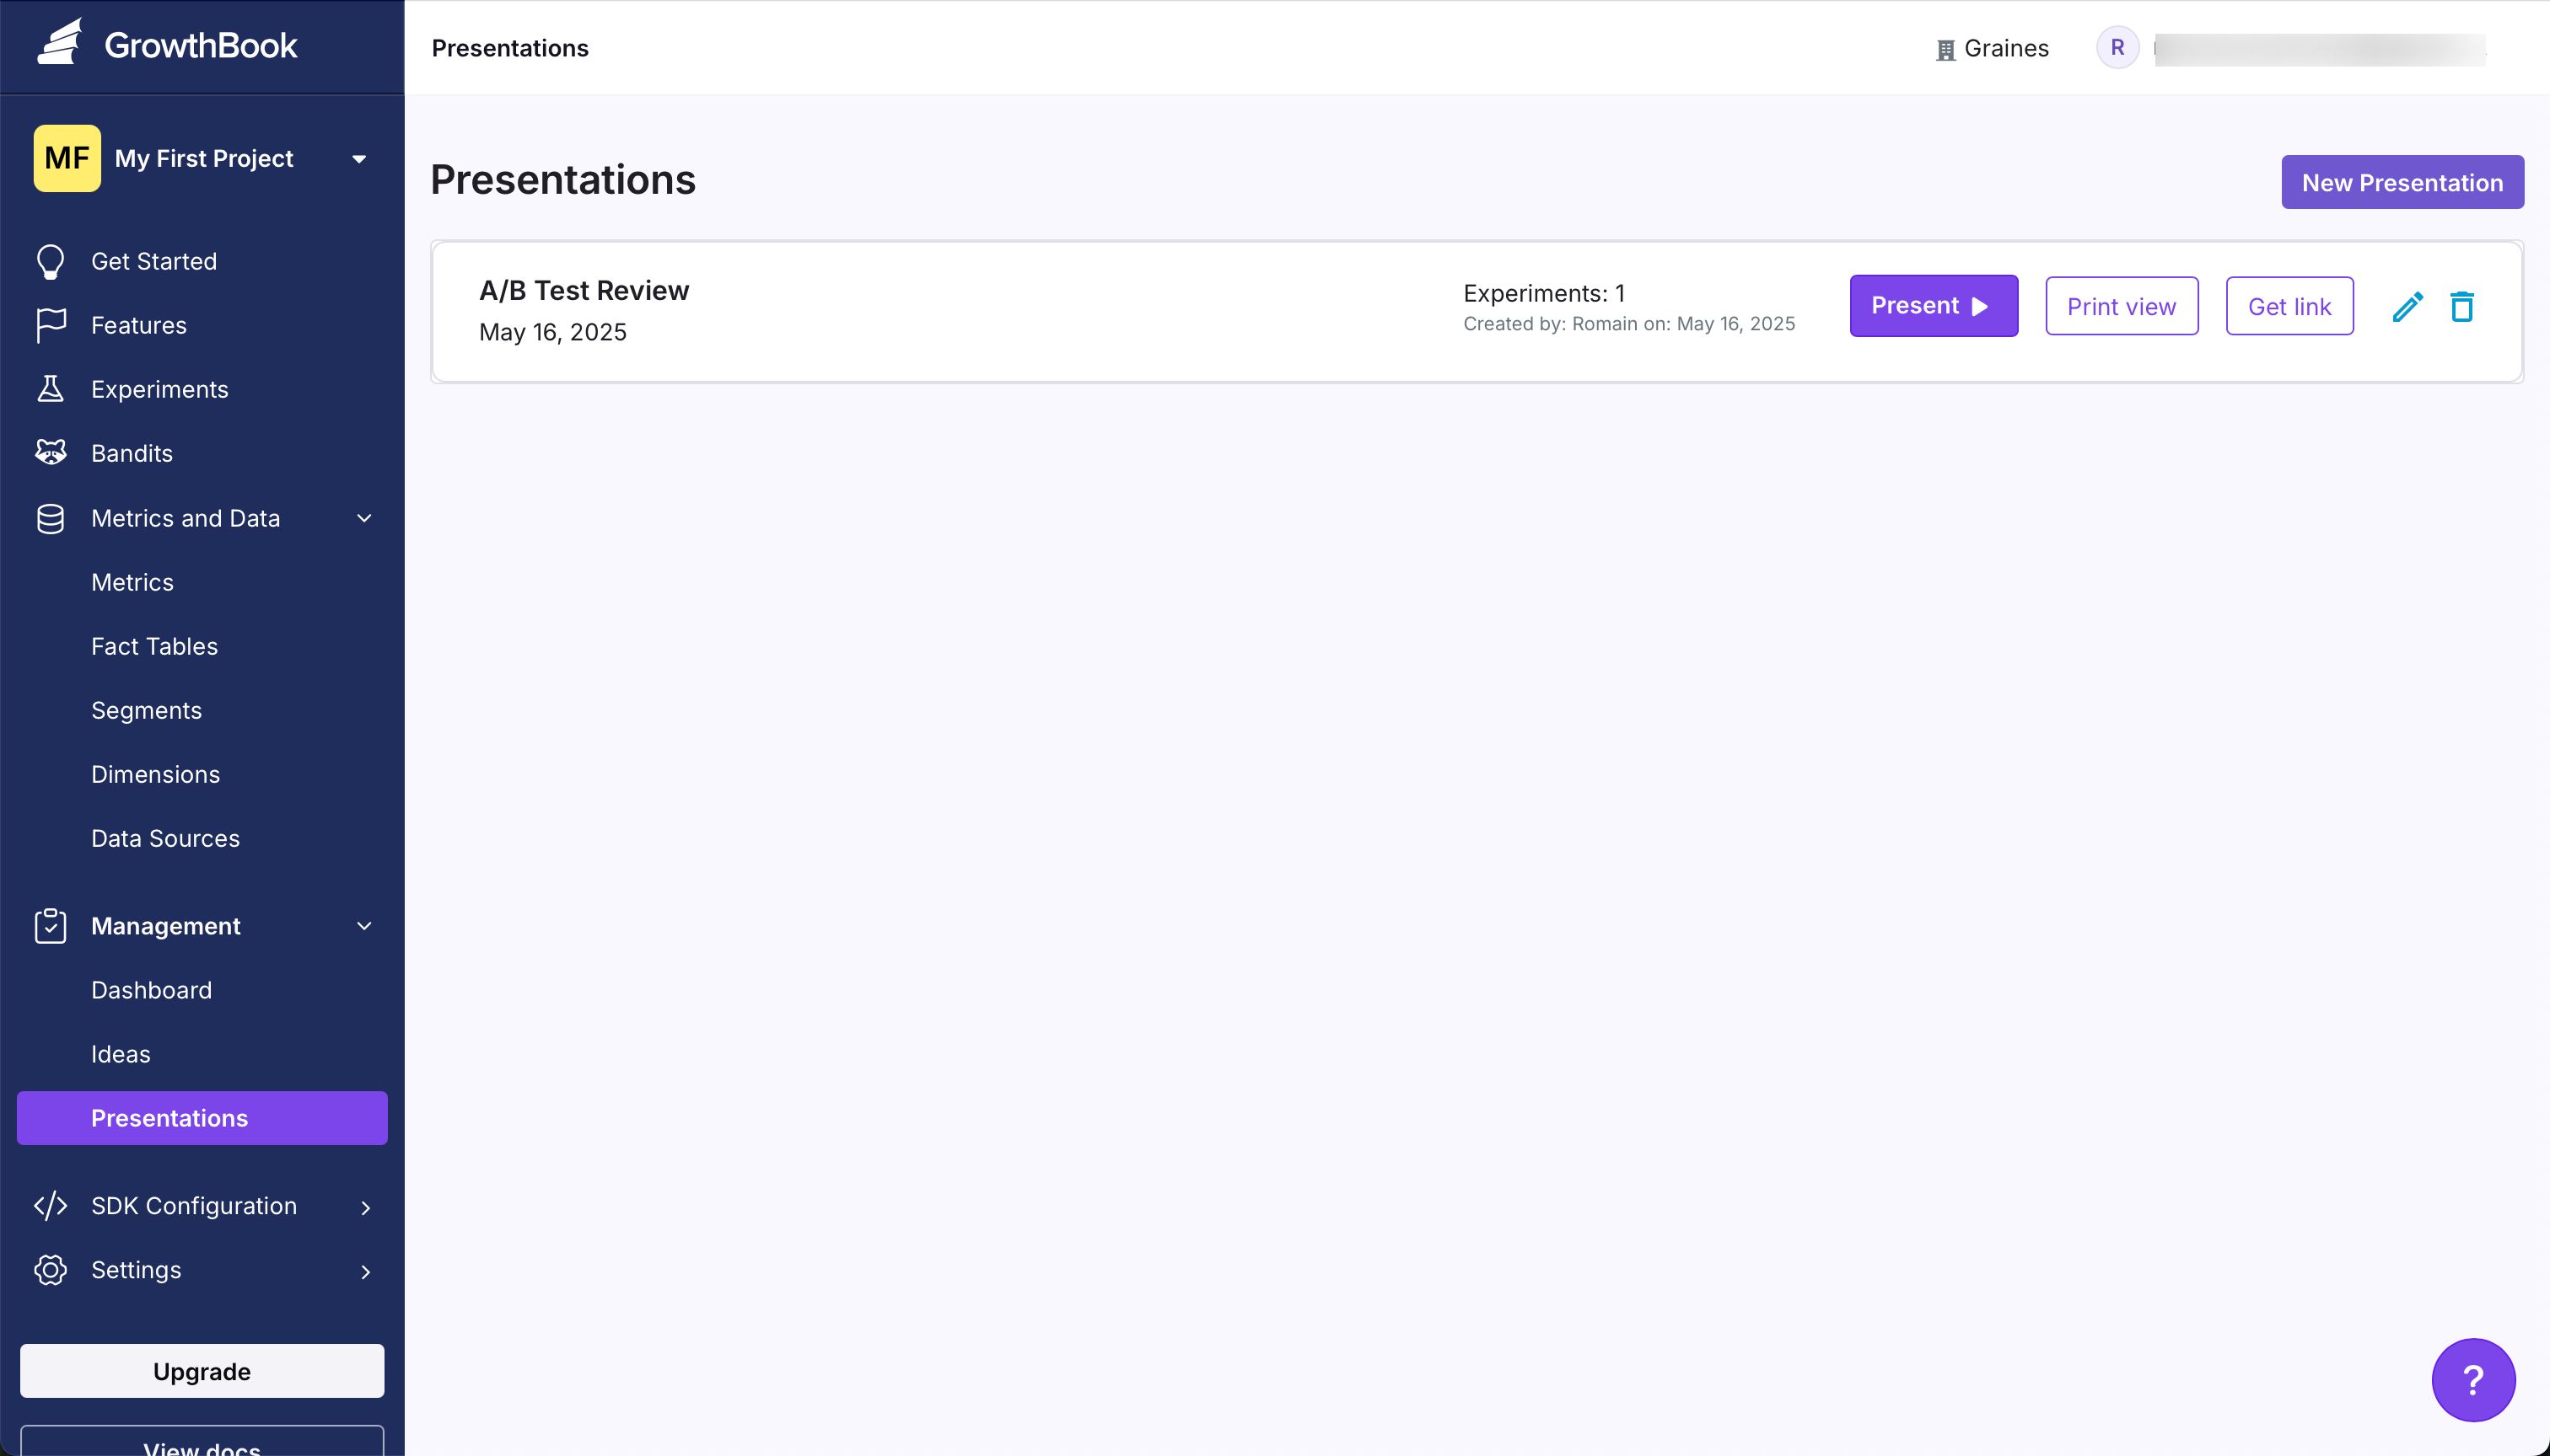This screenshot has height=1456, width=2550.
Task: Click the Bandits raccoon icon
Action: pos(50,453)
